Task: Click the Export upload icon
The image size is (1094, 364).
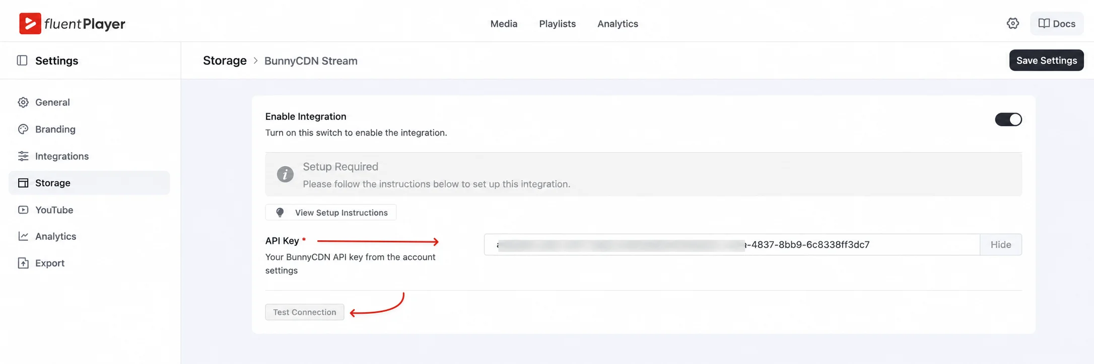Action: pos(23,263)
